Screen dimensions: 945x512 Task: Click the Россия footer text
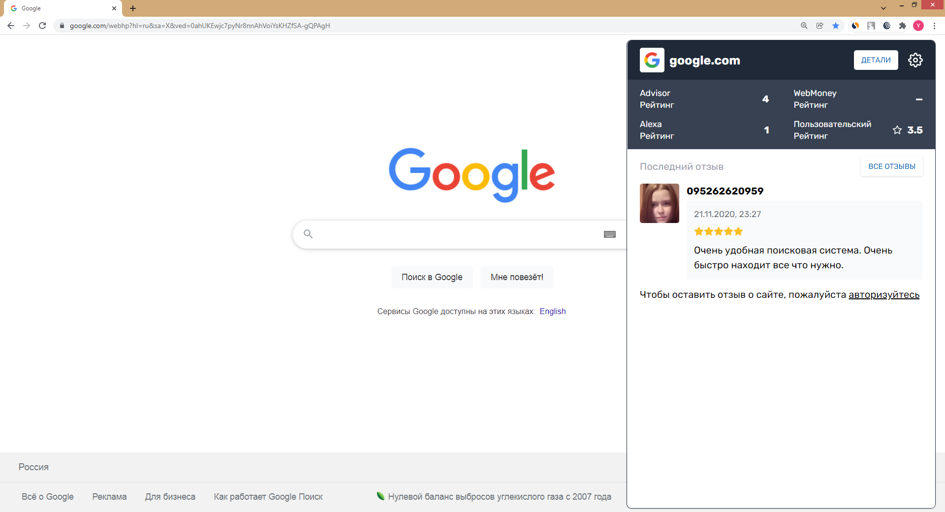click(33, 467)
